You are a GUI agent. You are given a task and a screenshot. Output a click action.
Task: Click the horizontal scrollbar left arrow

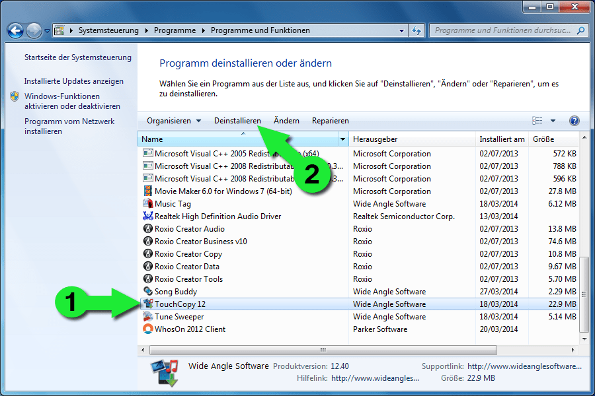(143, 350)
